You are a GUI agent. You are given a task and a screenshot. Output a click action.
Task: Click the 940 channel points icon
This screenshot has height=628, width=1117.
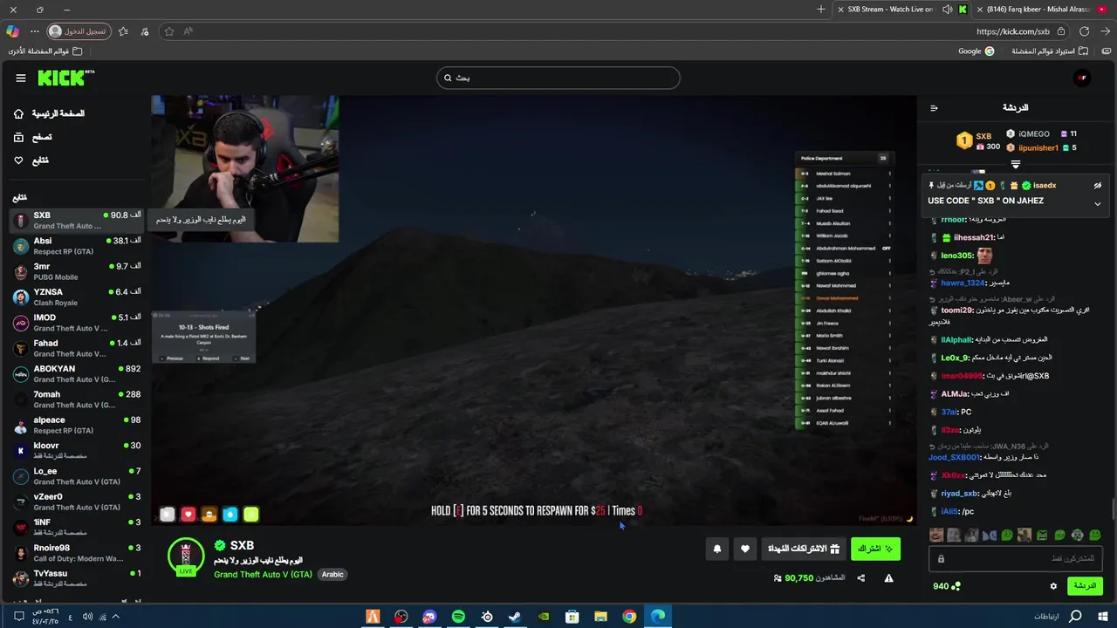(947, 586)
